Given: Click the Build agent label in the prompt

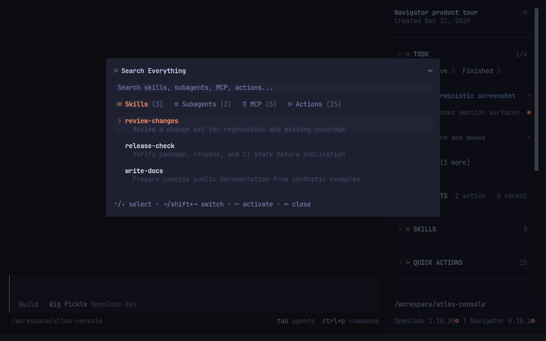Looking at the screenshot, I should [x=28, y=304].
